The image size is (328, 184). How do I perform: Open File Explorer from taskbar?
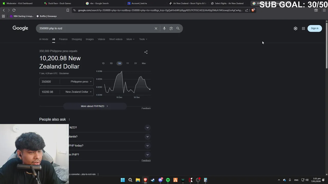click(x=138, y=180)
